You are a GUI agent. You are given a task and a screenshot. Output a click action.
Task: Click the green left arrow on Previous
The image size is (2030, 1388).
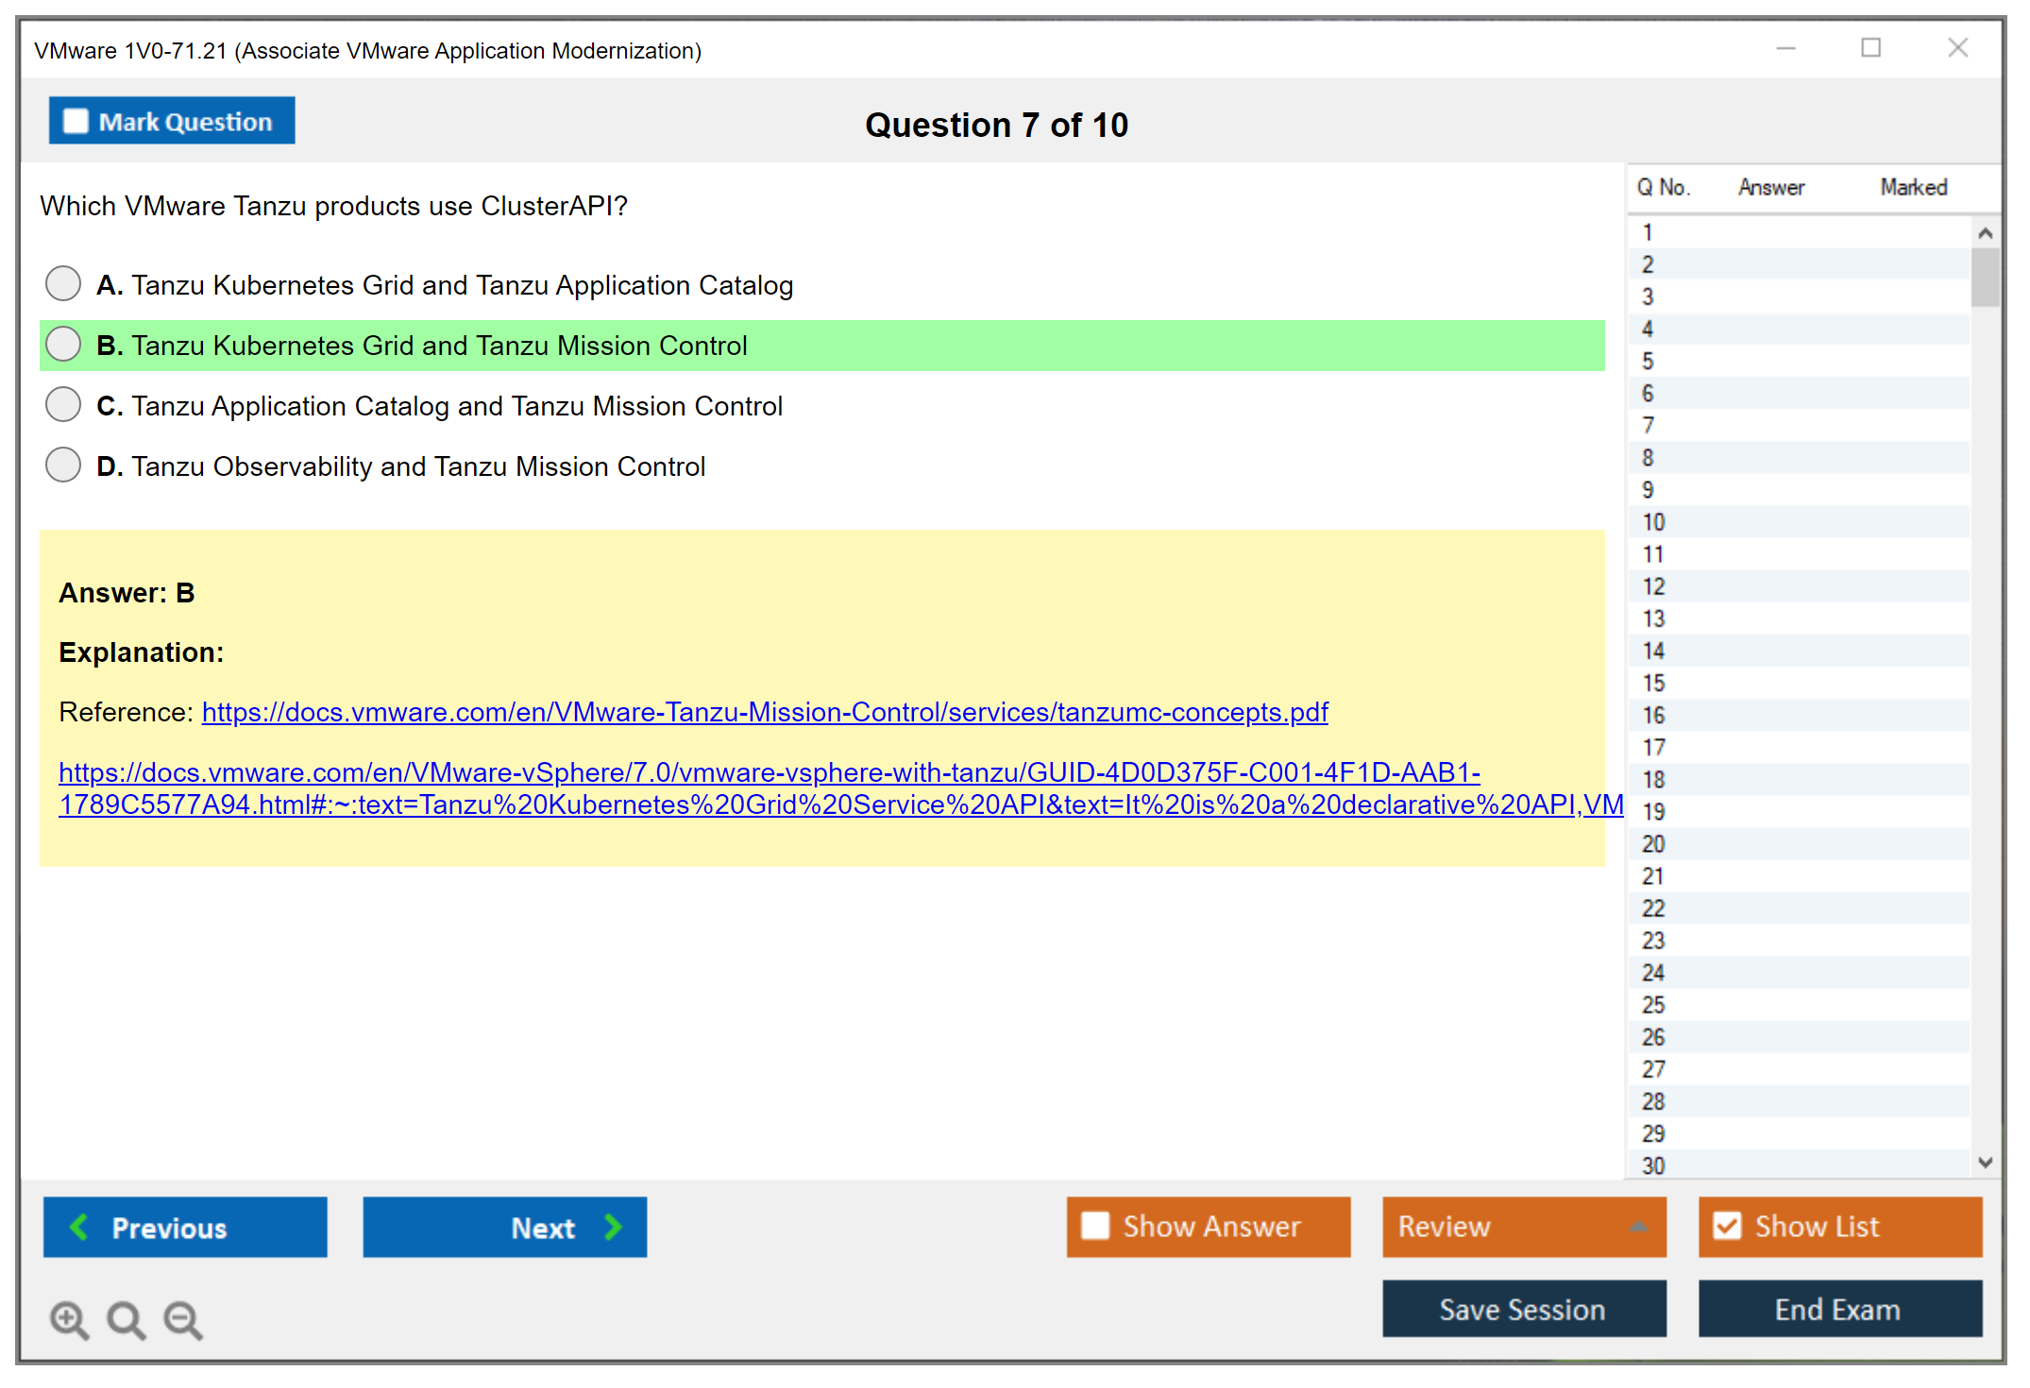coord(79,1227)
